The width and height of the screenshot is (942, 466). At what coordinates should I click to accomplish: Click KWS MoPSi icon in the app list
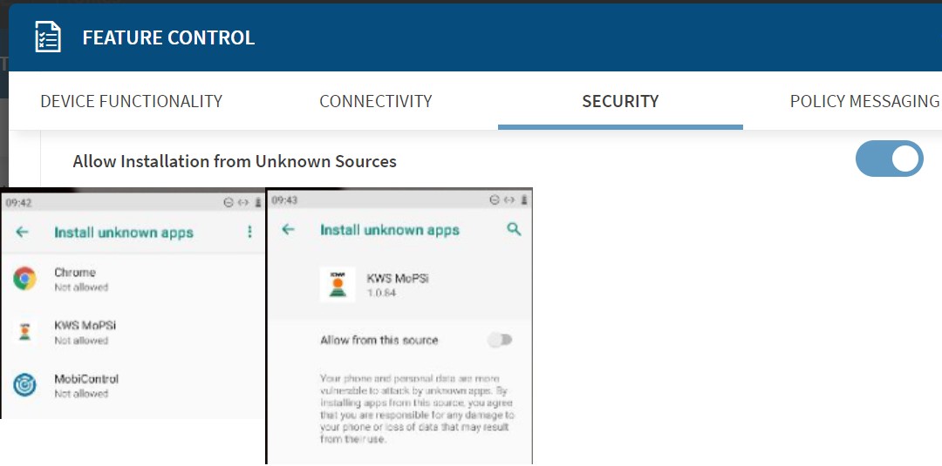pyautogui.click(x=24, y=332)
